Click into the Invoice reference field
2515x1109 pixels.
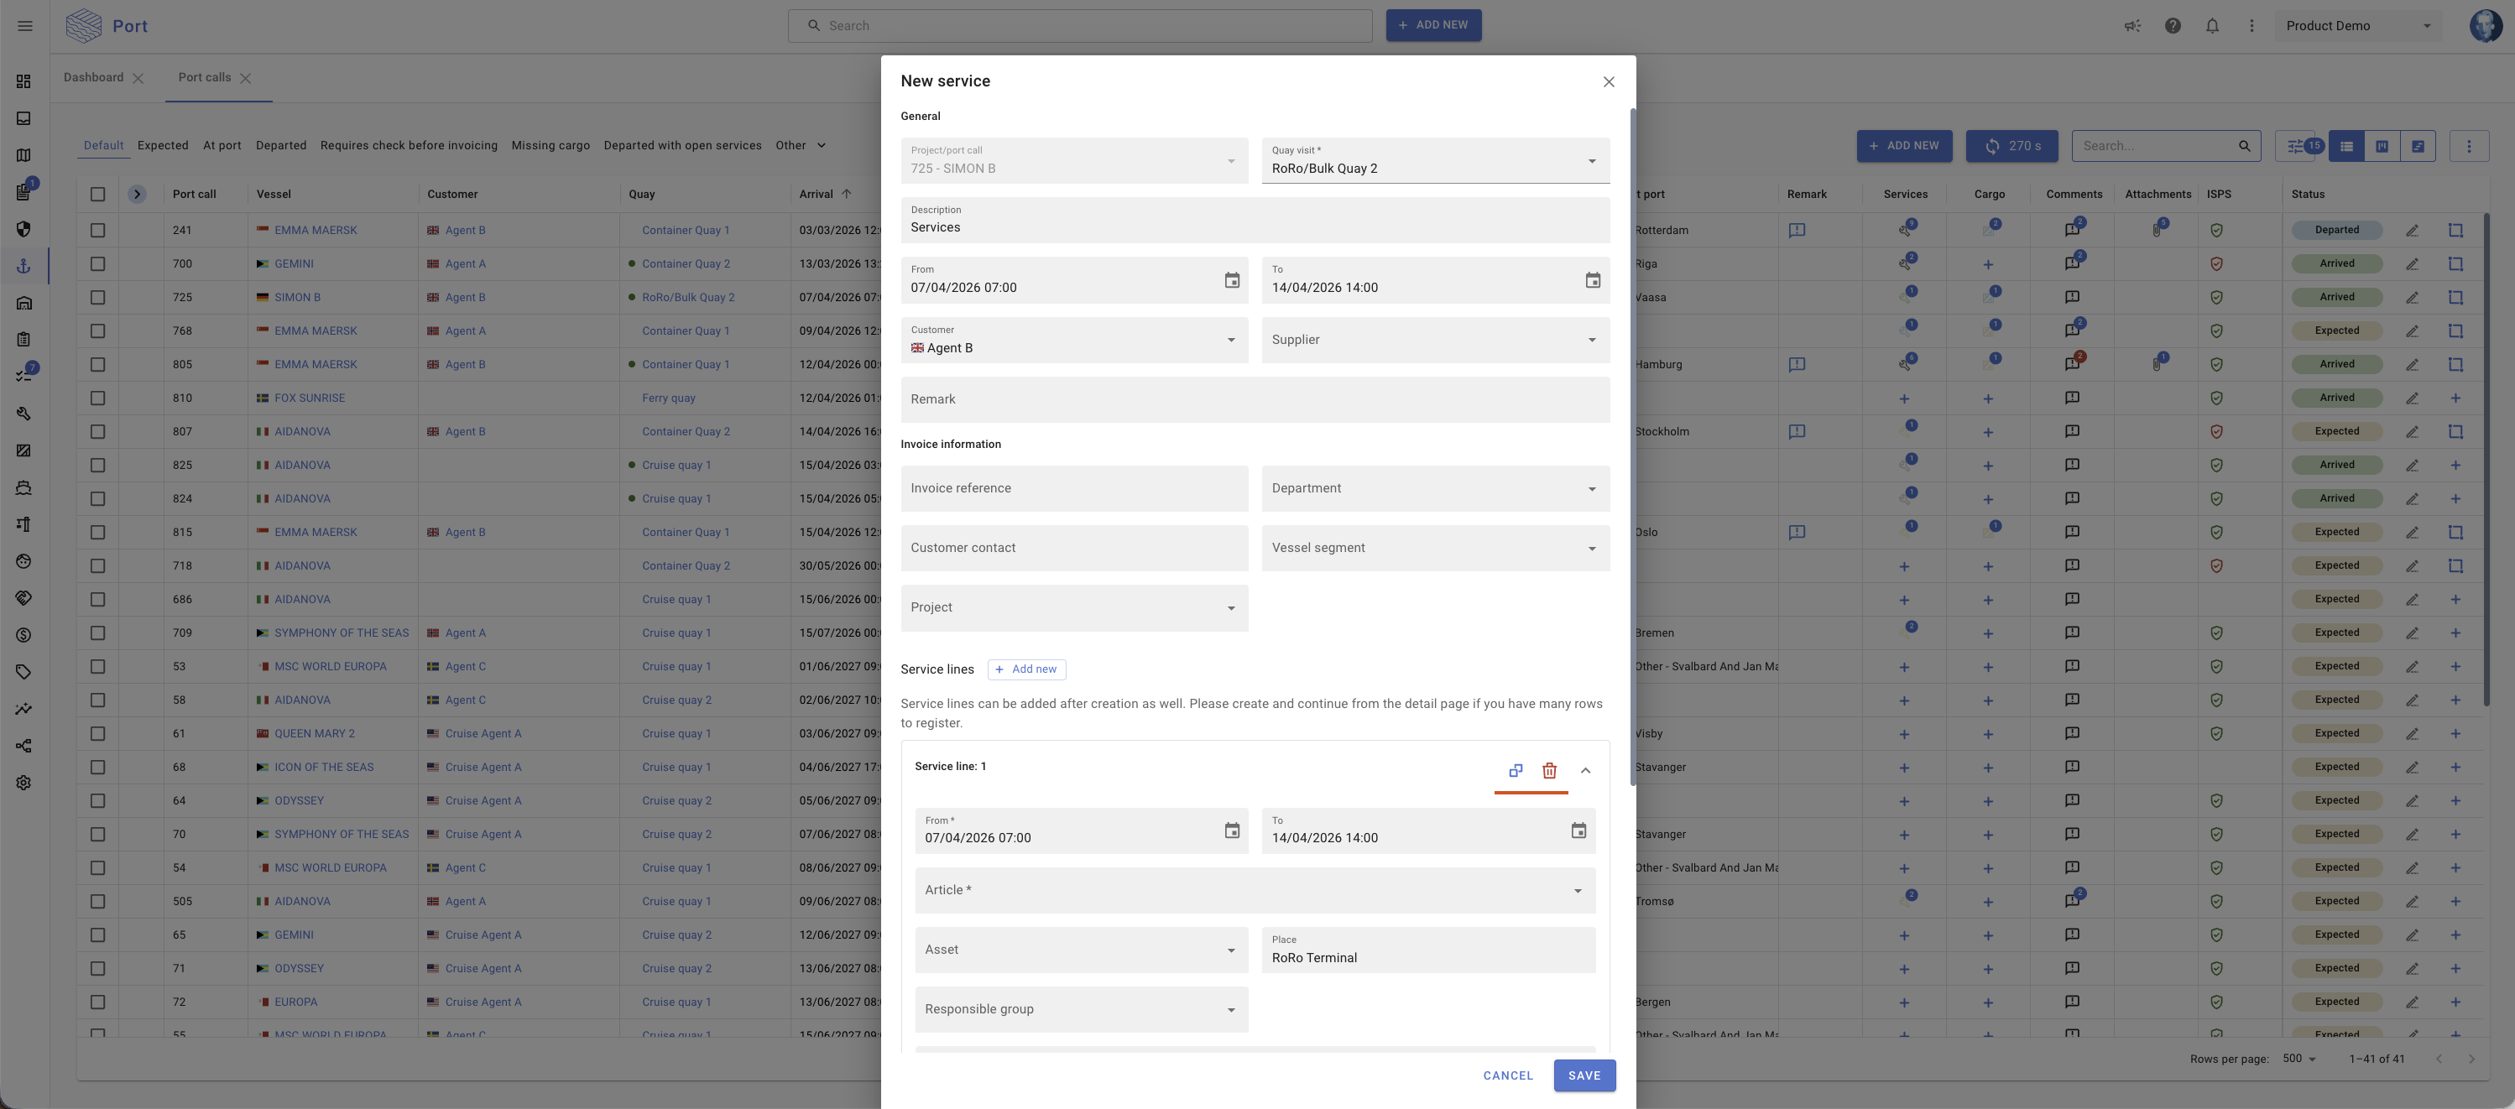click(1073, 488)
